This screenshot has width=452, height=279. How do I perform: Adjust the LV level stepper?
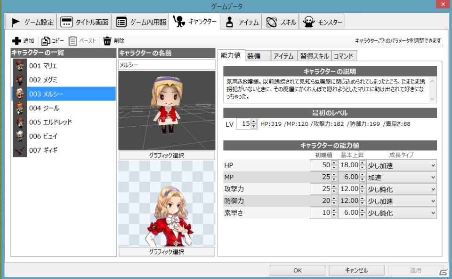(x=254, y=124)
